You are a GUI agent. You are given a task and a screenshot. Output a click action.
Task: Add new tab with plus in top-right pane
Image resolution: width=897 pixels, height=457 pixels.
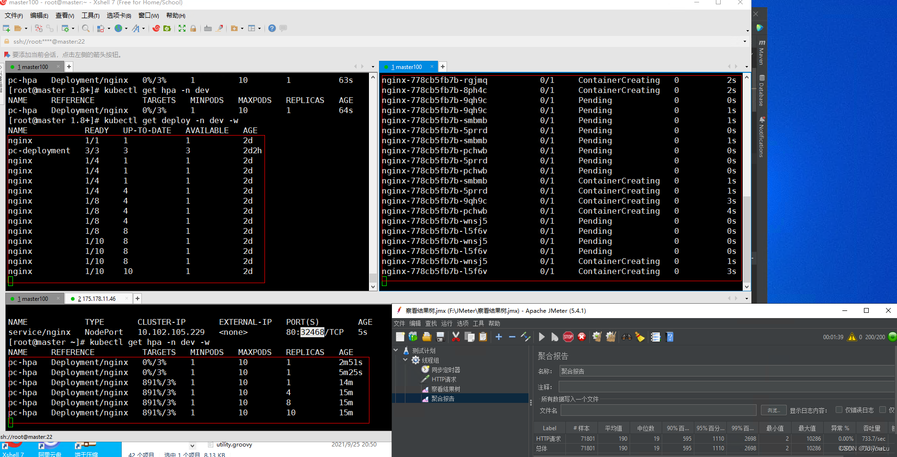443,67
